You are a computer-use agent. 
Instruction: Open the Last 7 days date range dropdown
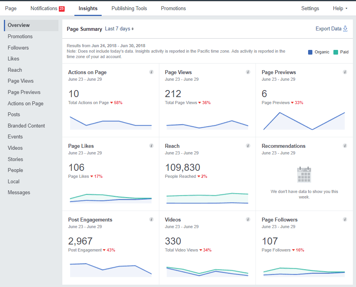pyautogui.click(x=119, y=28)
